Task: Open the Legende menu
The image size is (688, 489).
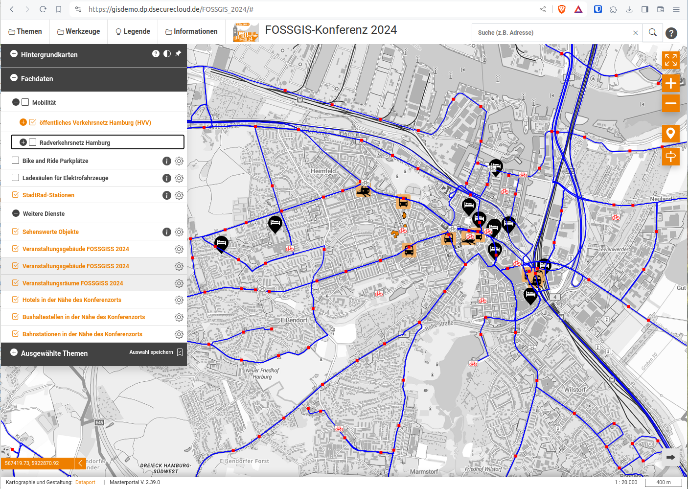Action: tap(133, 31)
